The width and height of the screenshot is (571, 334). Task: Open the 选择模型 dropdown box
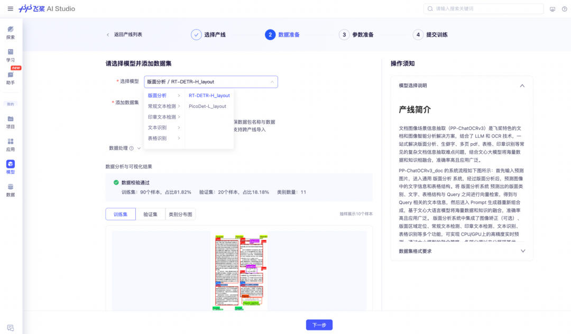tap(211, 82)
